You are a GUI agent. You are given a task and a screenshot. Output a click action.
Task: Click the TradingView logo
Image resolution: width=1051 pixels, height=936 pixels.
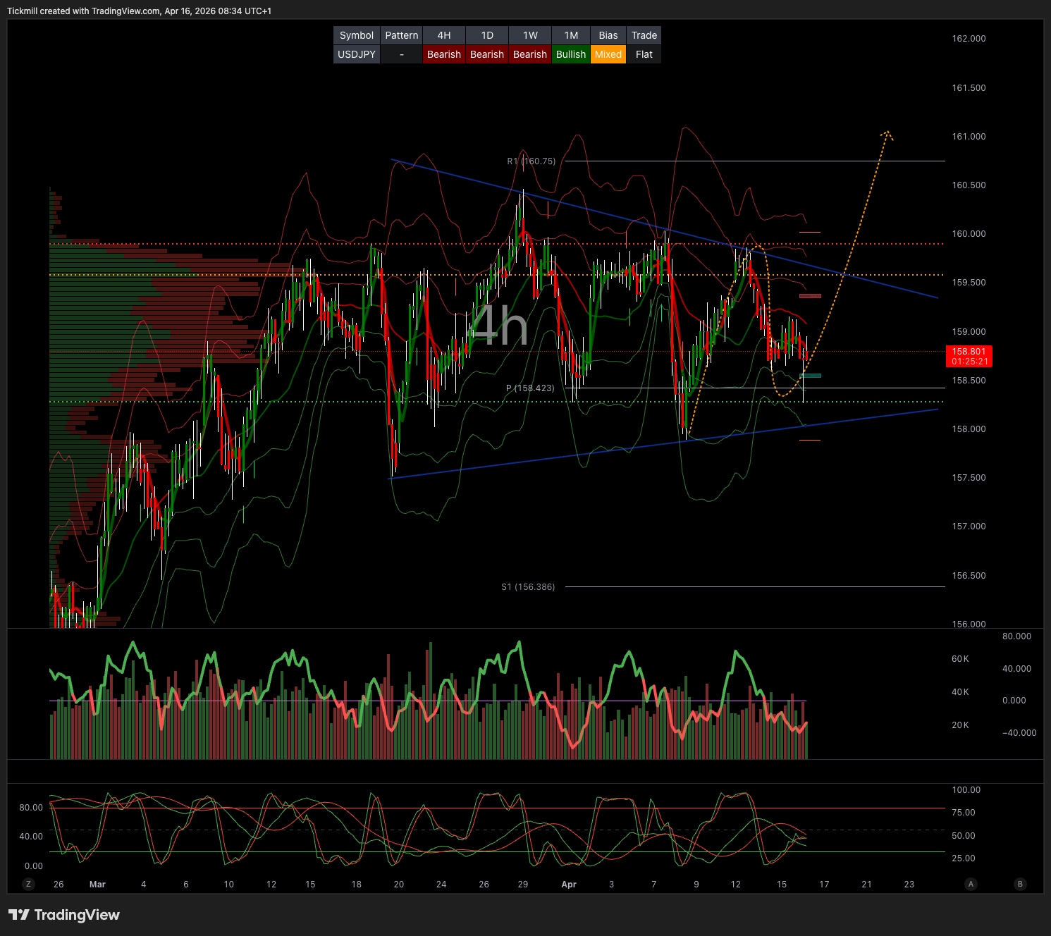tap(64, 915)
